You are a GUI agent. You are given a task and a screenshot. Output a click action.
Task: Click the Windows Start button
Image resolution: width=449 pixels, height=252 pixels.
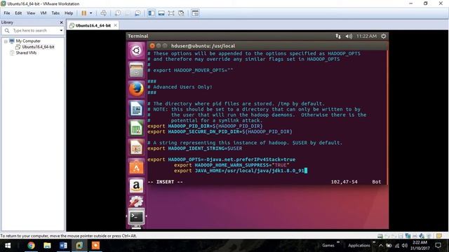(8, 246)
